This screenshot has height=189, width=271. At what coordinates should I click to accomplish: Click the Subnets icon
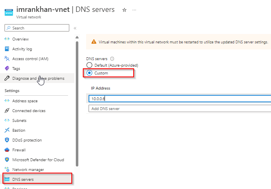tap(7, 120)
